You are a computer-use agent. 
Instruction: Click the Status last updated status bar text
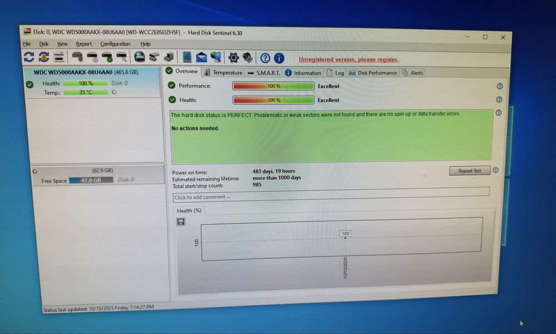(98, 308)
